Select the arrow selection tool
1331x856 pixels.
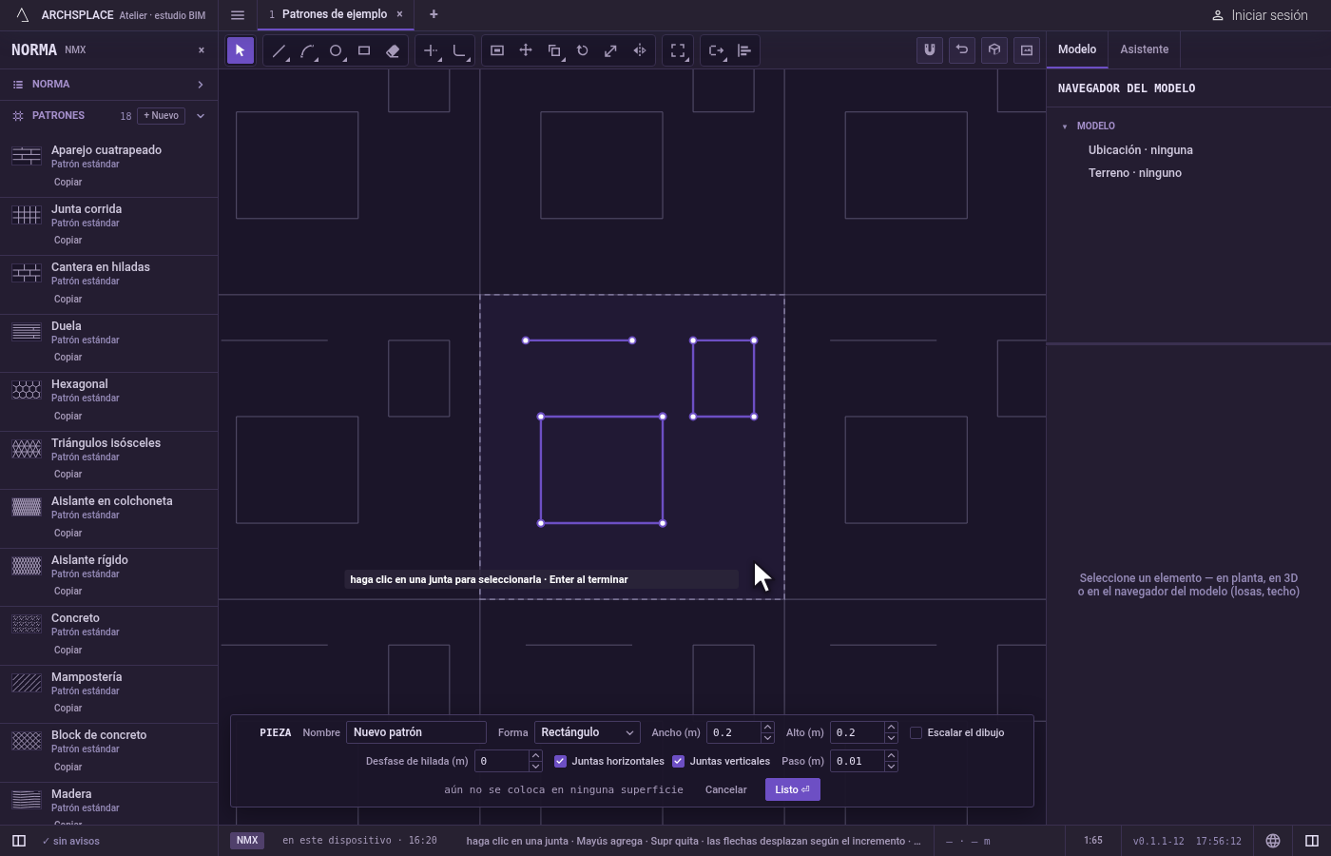241,50
